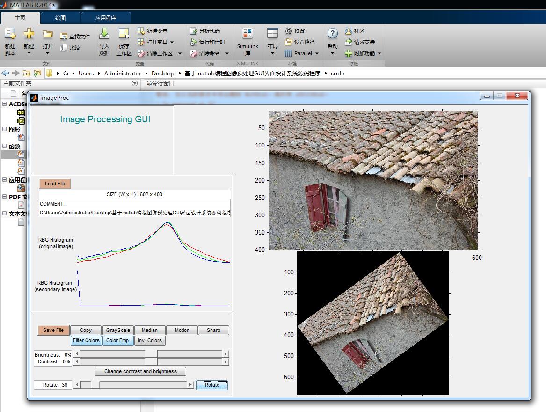Click the Users path segment
Image resolution: width=546 pixels, height=412 pixels.
pyautogui.click(x=86, y=73)
